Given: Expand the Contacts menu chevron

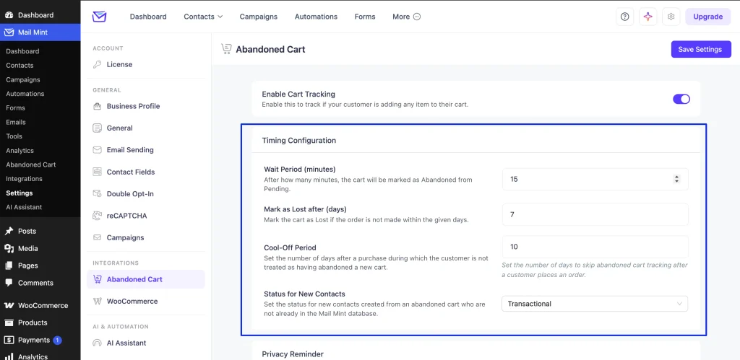Looking at the screenshot, I should point(220,17).
